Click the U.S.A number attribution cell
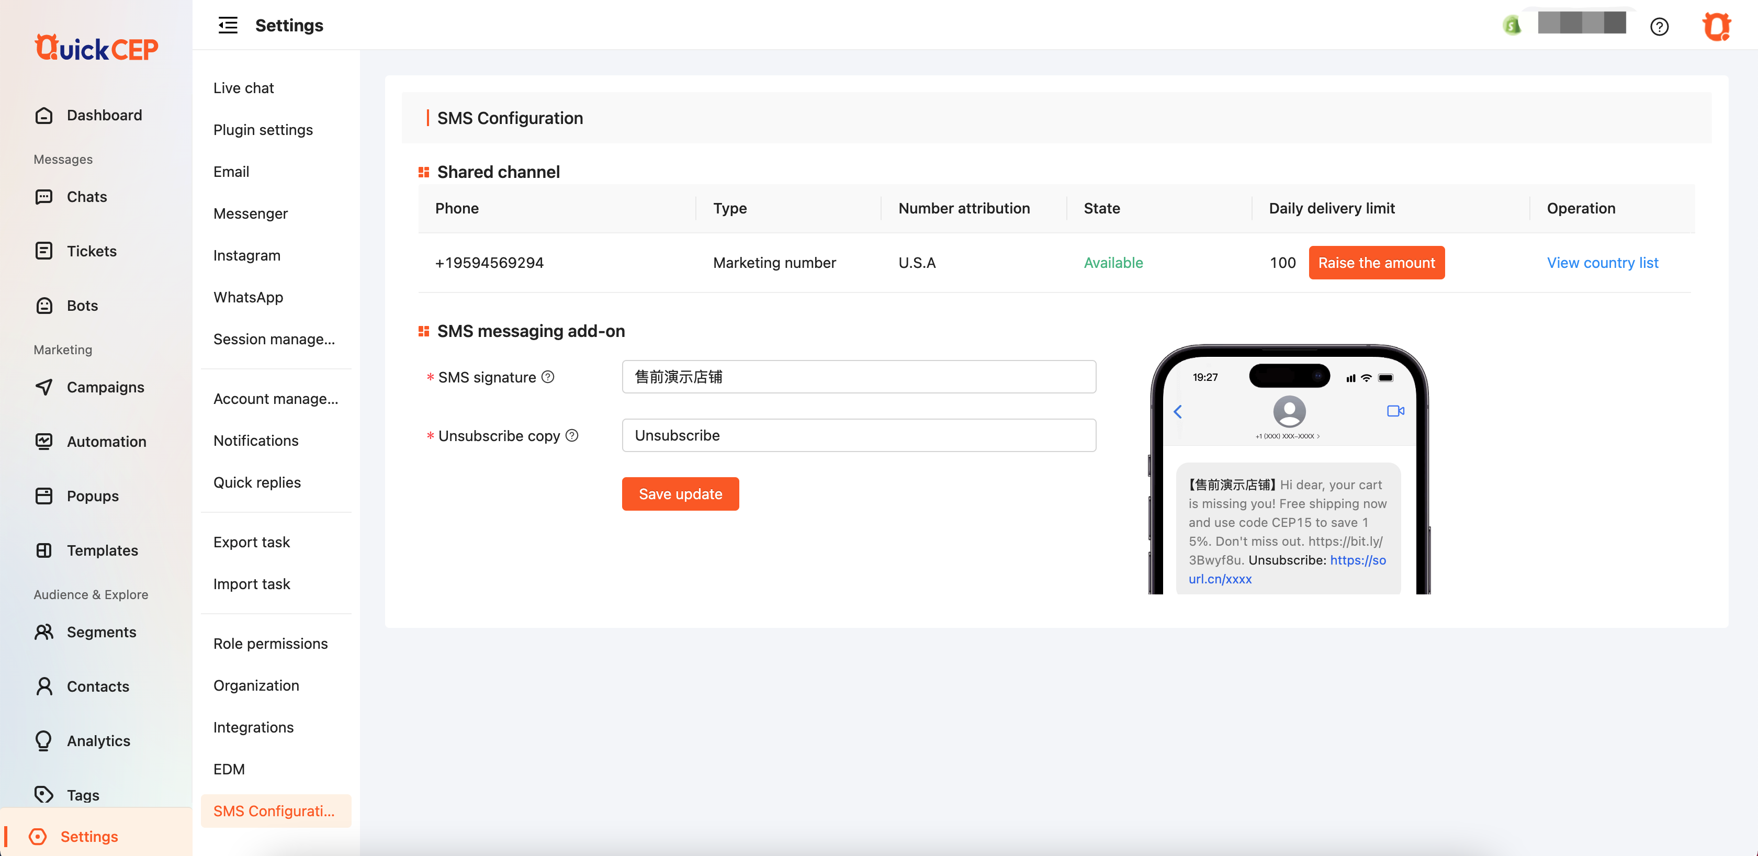This screenshot has width=1758, height=856. pos(917,263)
